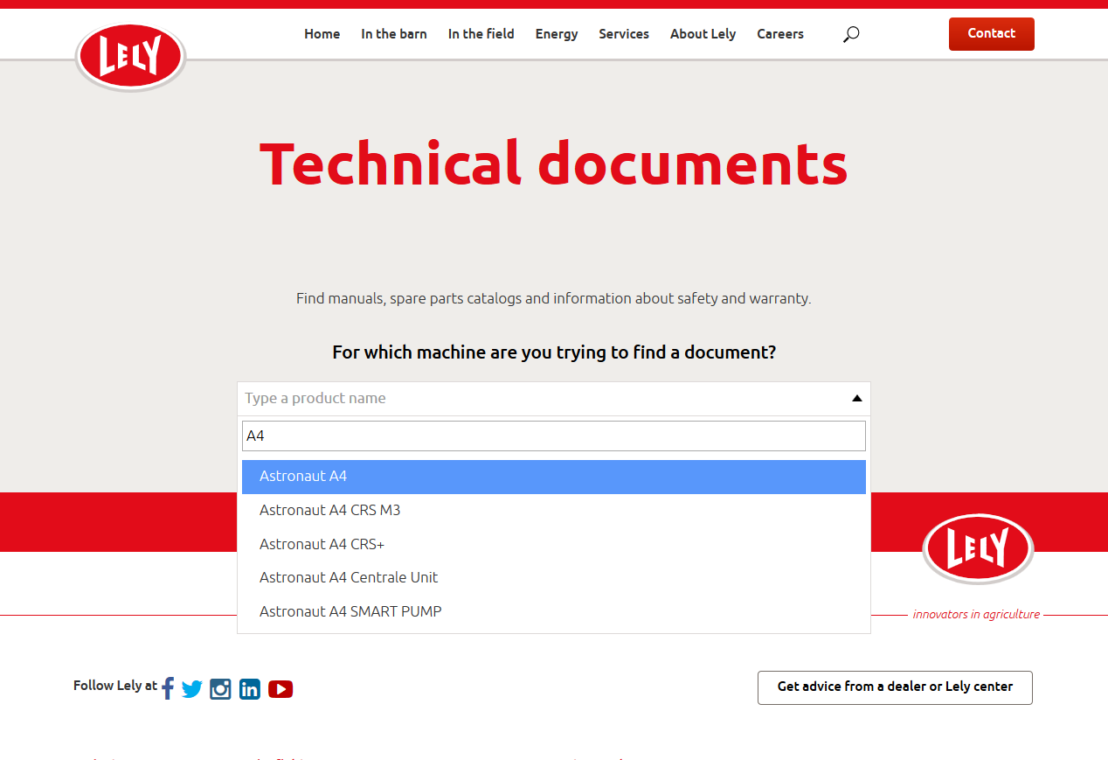1108x760 pixels.
Task: Open the 'In the barn' menu
Action: 394,34
